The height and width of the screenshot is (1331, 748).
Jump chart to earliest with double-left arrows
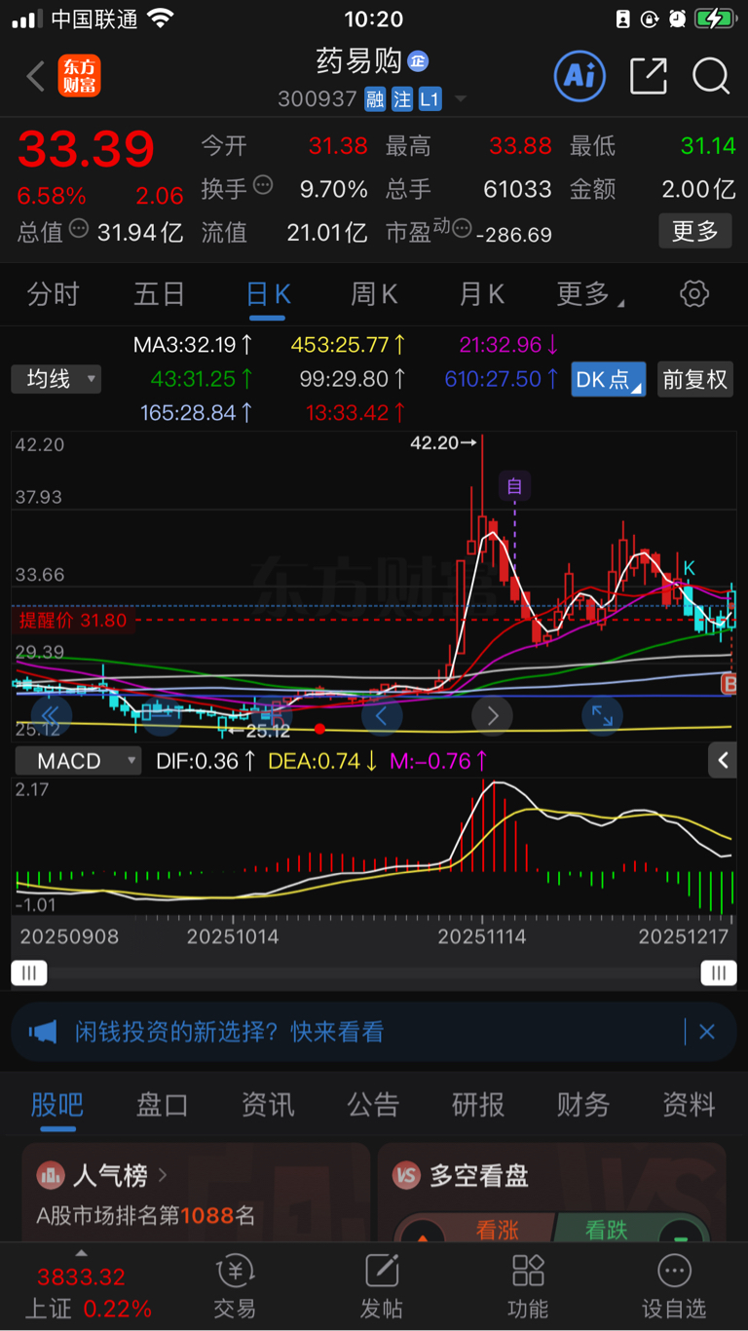pyautogui.click(x=53, y=716)
